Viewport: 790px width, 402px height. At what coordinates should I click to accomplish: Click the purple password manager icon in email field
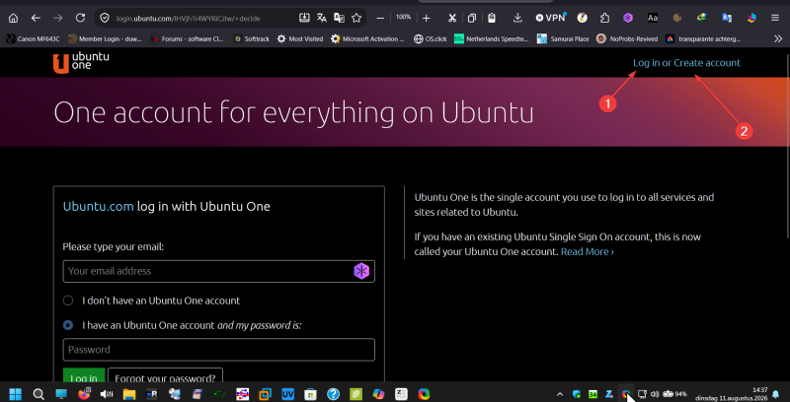361,271
